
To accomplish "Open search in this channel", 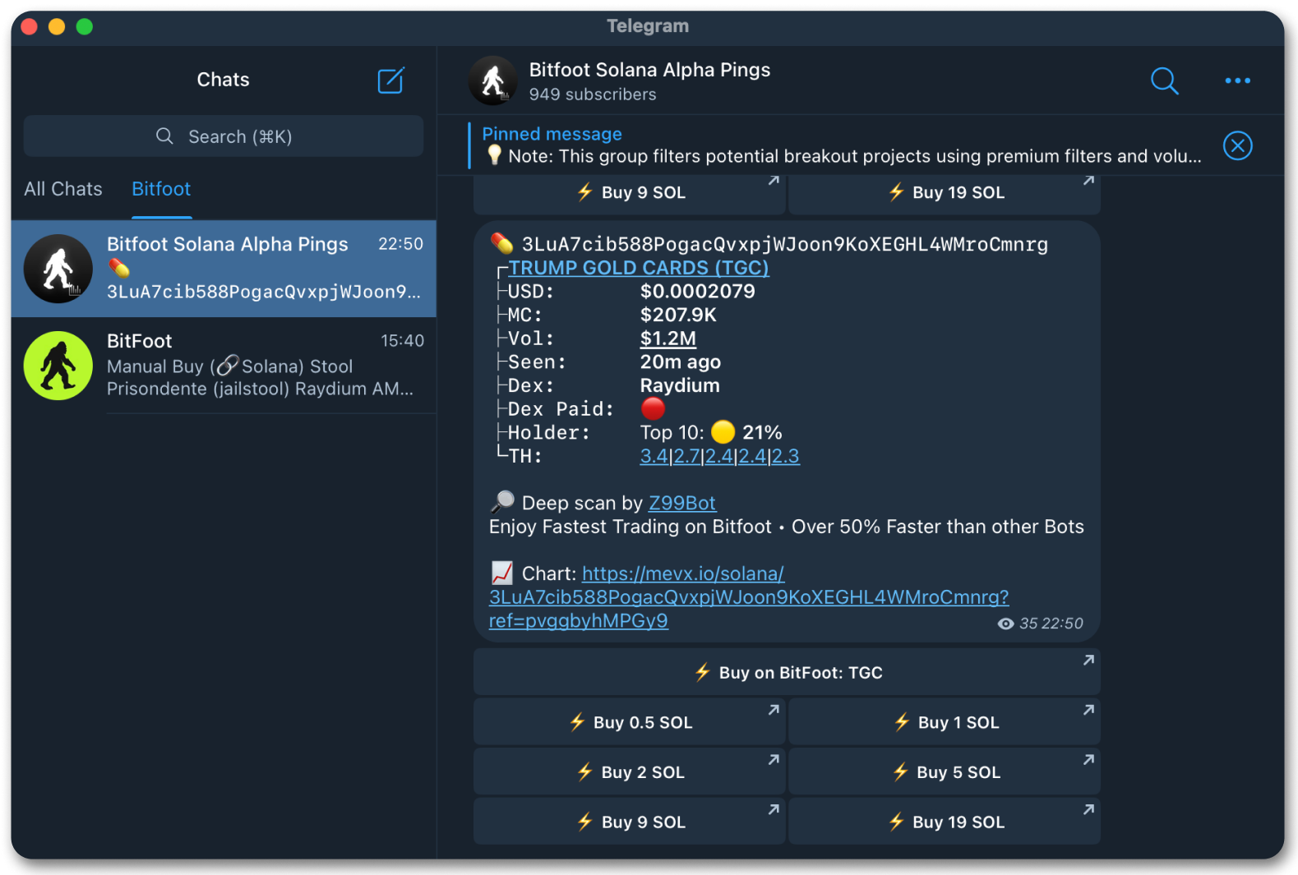I will pyautogui.click(x=1164, y=81).
